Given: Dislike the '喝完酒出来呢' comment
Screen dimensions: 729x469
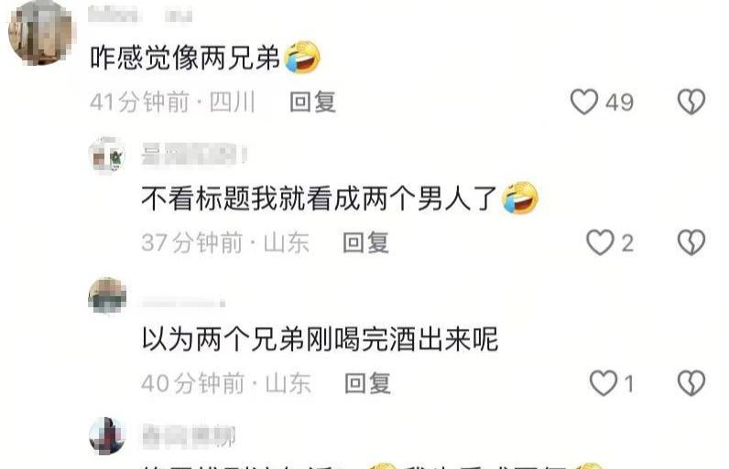Looking at the screenshot, I should point(691,383).
